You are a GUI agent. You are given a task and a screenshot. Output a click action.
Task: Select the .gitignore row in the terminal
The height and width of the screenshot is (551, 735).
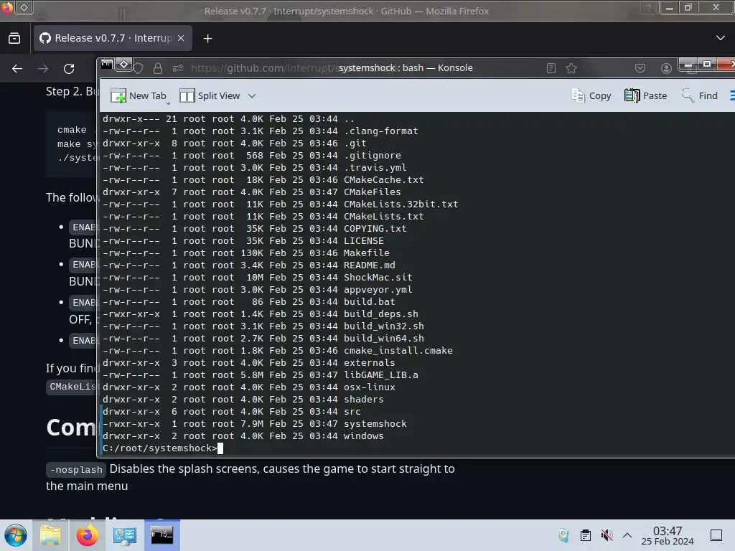252,156
